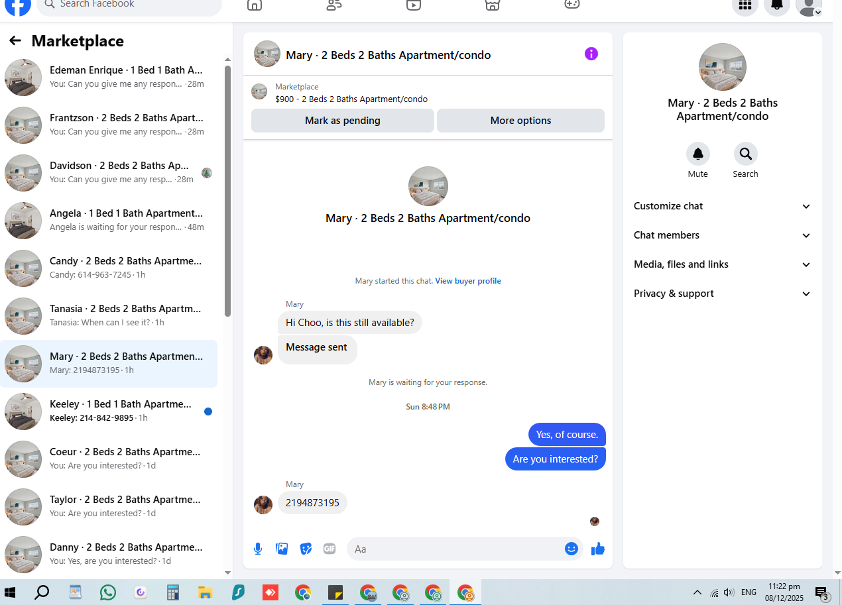Open Calculator from taskbar
Viewport: 842px width, 605px height.
point(173,592)
